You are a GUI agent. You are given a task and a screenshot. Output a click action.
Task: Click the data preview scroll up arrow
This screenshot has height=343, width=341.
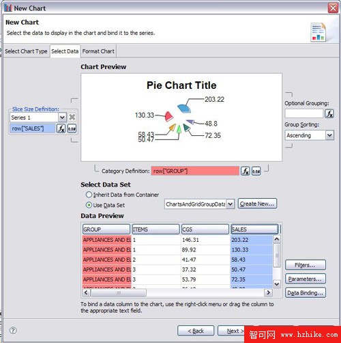(276, 239)
